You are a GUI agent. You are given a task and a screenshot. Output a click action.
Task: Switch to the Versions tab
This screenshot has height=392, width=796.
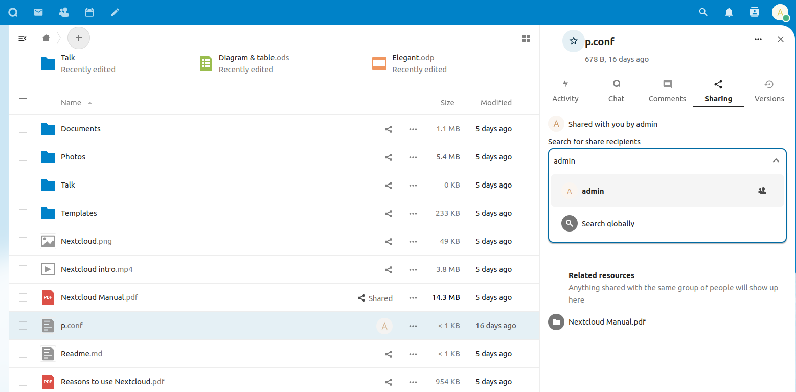click(x=769, y=91)
